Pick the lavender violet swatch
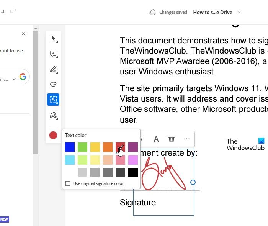Viewport: 268px width, 226px height. (133, 160)
